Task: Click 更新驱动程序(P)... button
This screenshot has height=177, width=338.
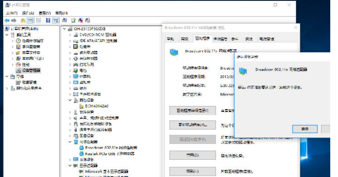Action: [x=193, y=125]
